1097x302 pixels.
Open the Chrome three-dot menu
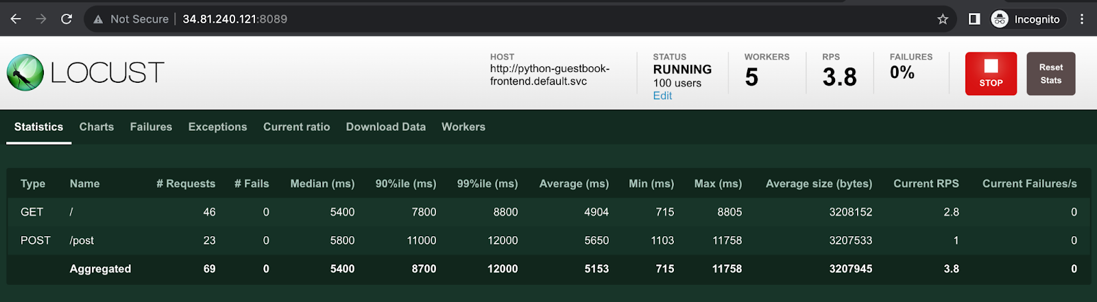click(1082, 19)
